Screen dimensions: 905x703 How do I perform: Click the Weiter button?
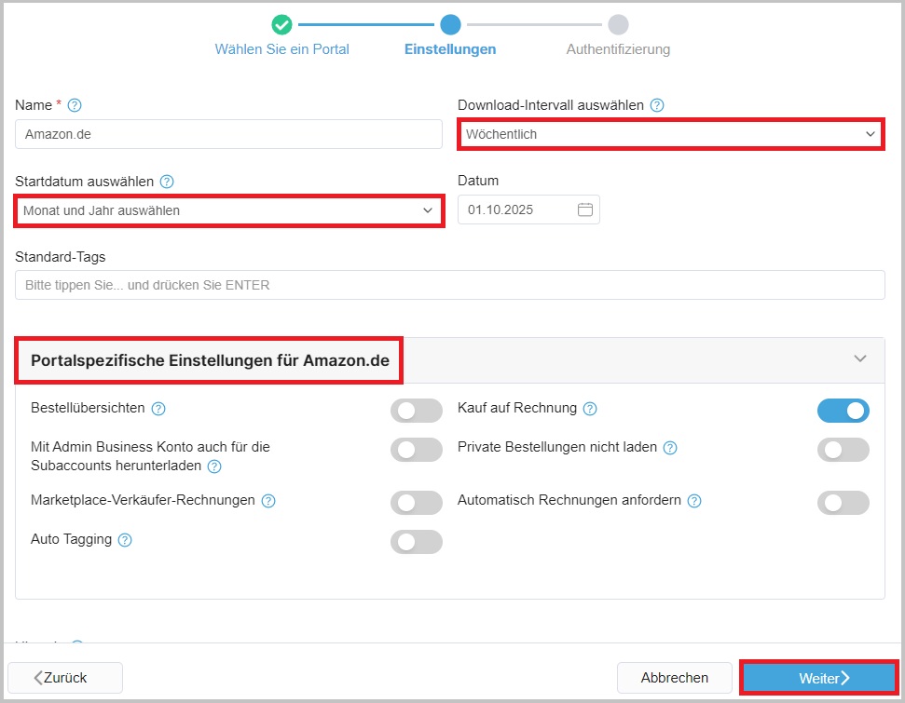819,678
